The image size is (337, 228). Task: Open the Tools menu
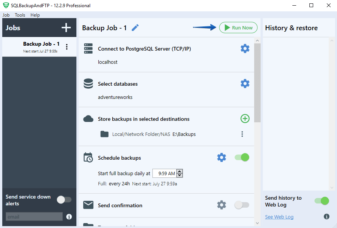click(x=20, y=15)
